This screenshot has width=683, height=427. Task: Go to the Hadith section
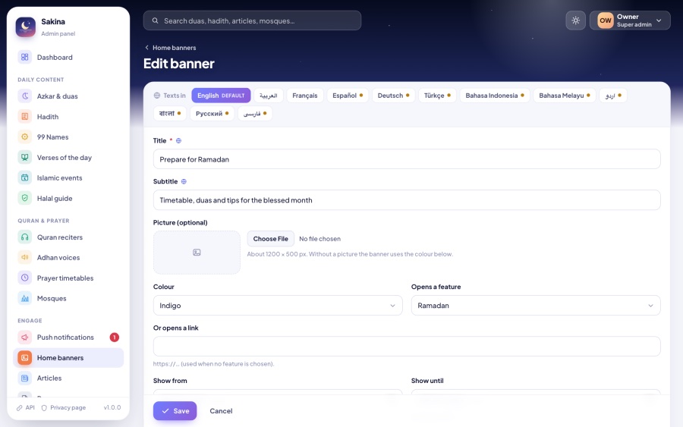[x=68, y=117]
